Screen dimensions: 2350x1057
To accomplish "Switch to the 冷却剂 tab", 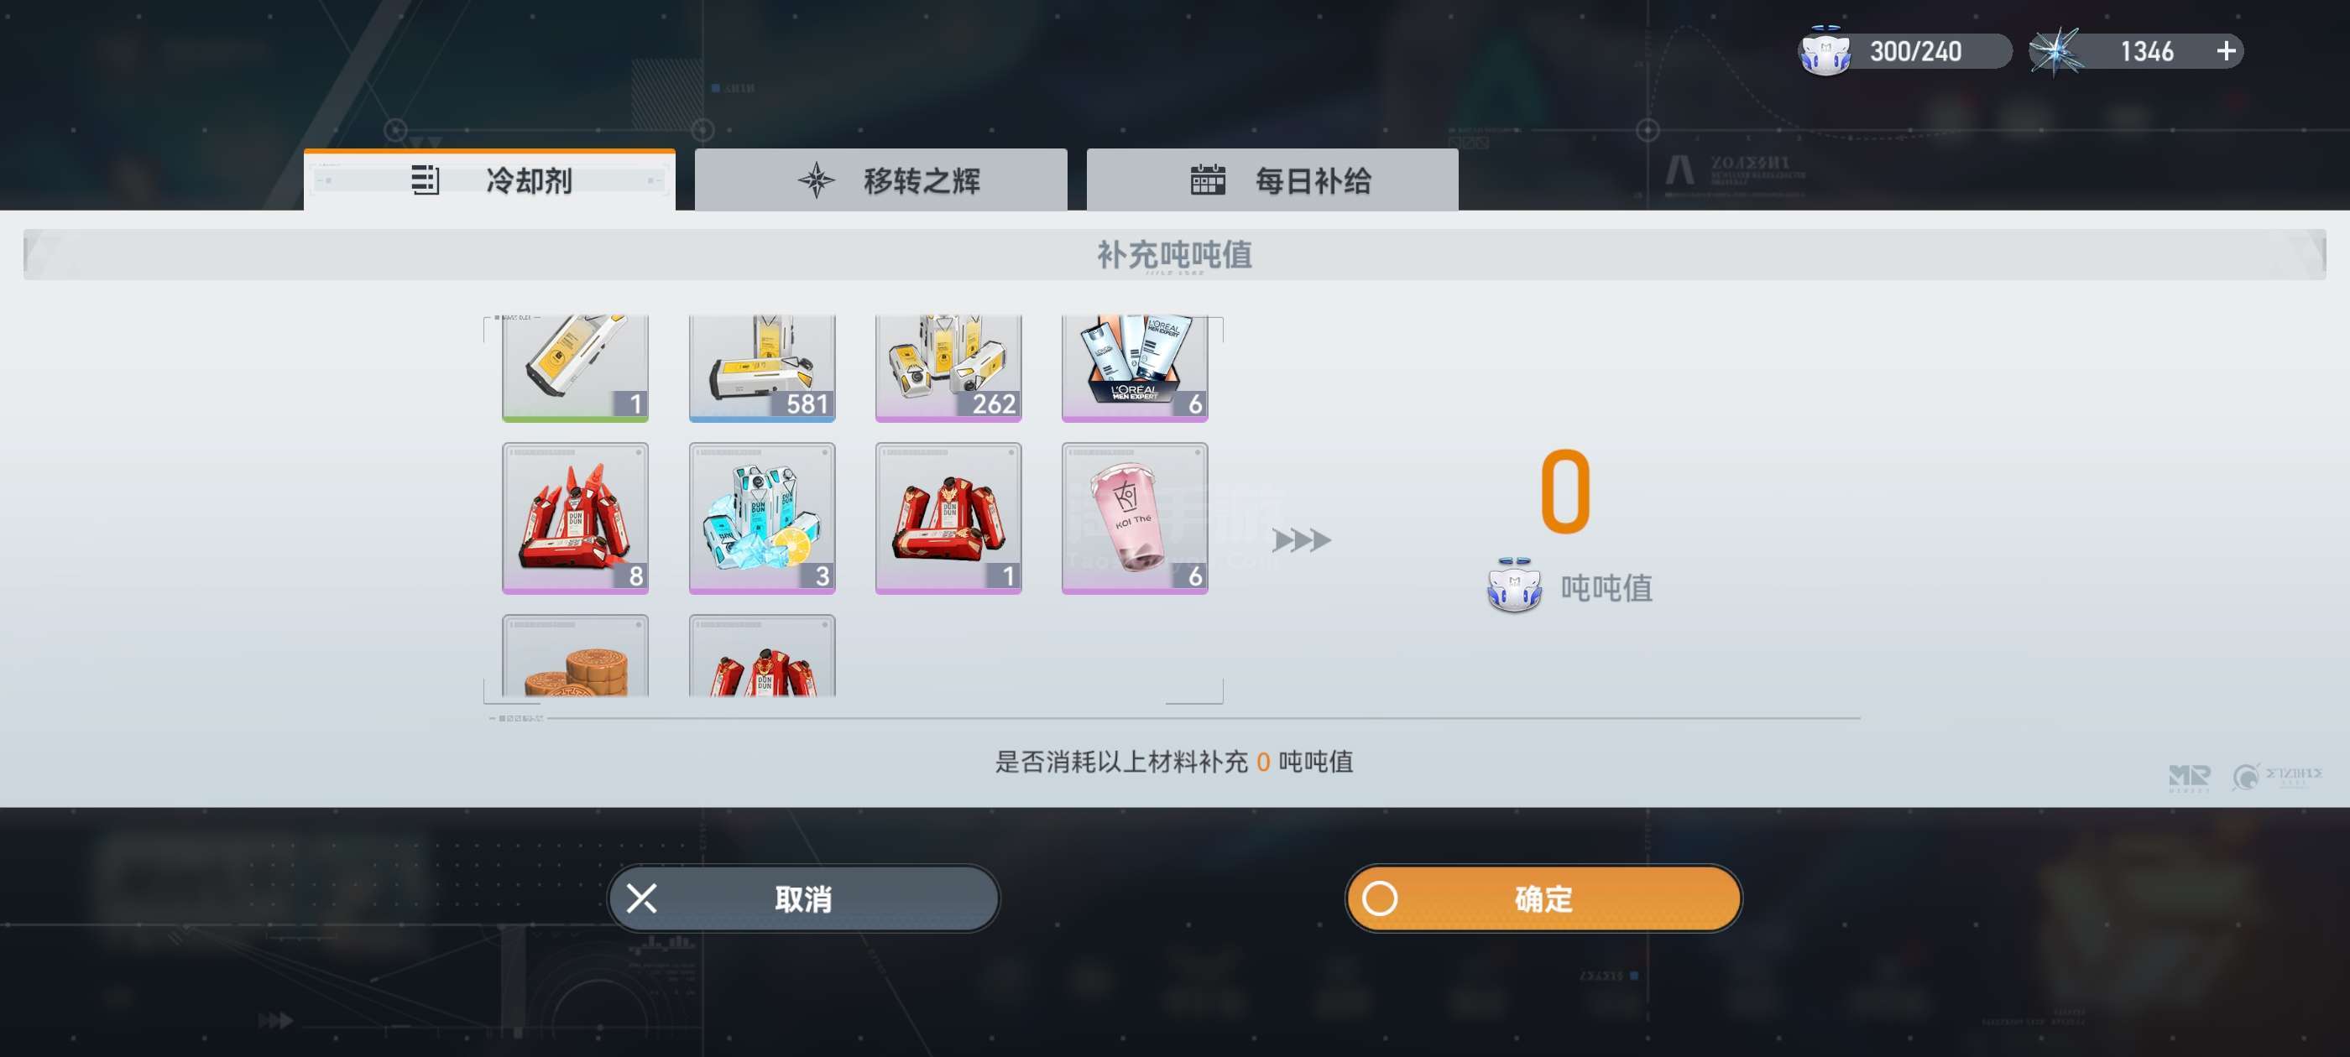I will [490, 180].
